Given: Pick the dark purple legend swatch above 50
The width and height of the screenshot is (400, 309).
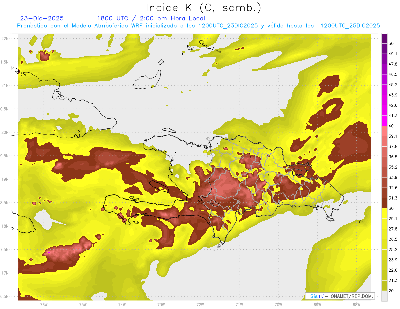Looking at the screenshot, I should click(384, 38).
